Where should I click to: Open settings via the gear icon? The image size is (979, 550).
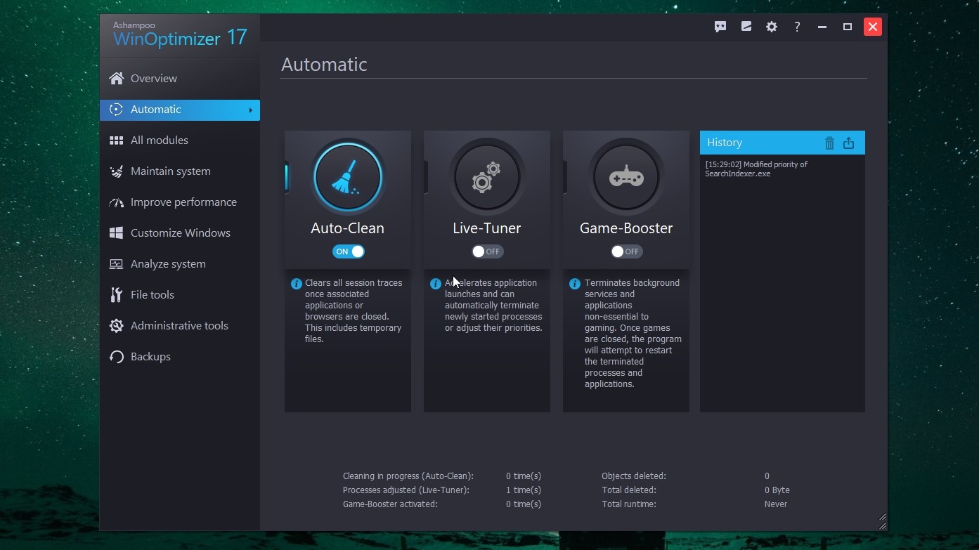coord(772,27)
